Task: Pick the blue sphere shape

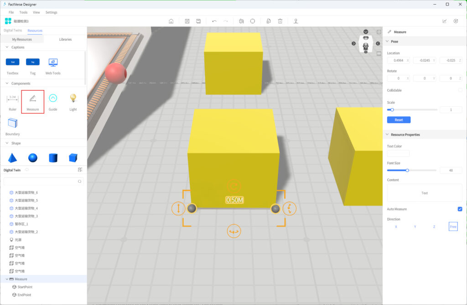Action: tap(33, 158)
